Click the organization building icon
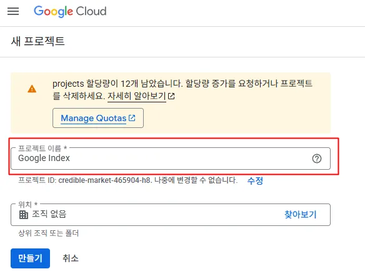 coord(24,215)
